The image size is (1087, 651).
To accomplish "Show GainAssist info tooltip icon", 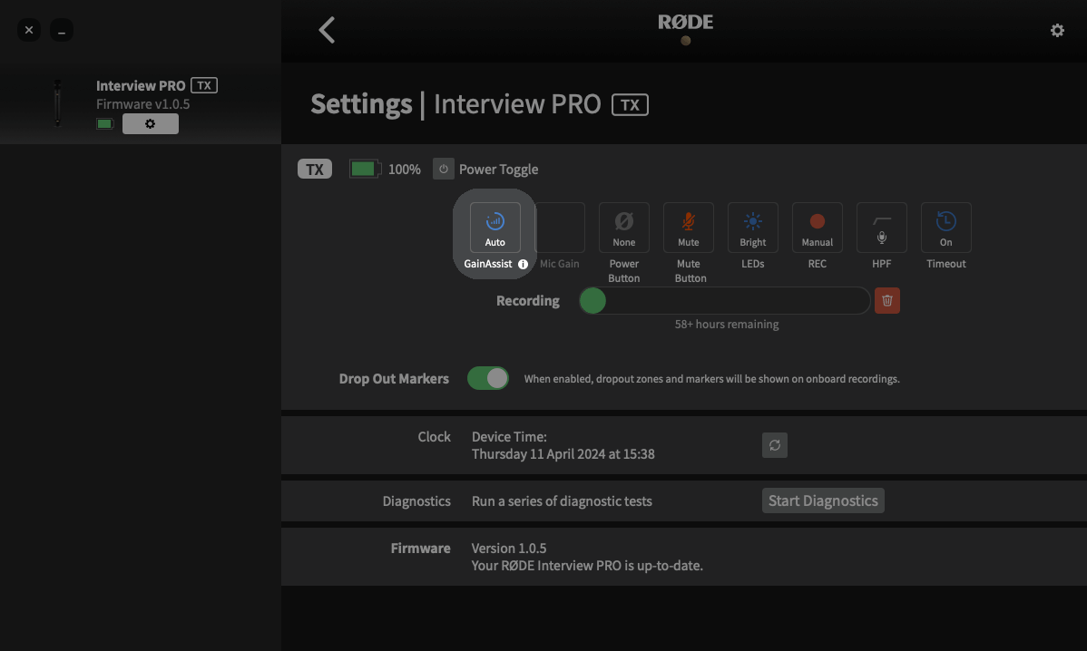I will (523, 264).
